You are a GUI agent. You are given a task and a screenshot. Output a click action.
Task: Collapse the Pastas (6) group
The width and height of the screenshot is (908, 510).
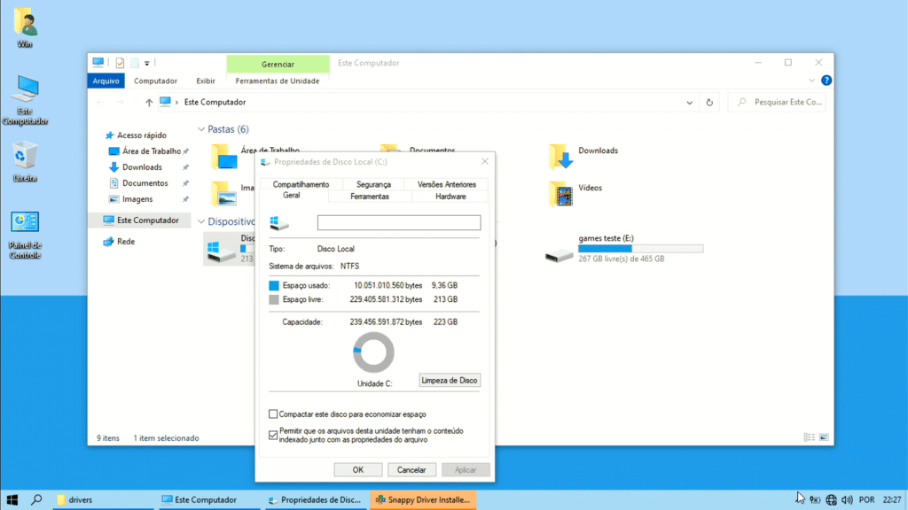click(201, 129)
